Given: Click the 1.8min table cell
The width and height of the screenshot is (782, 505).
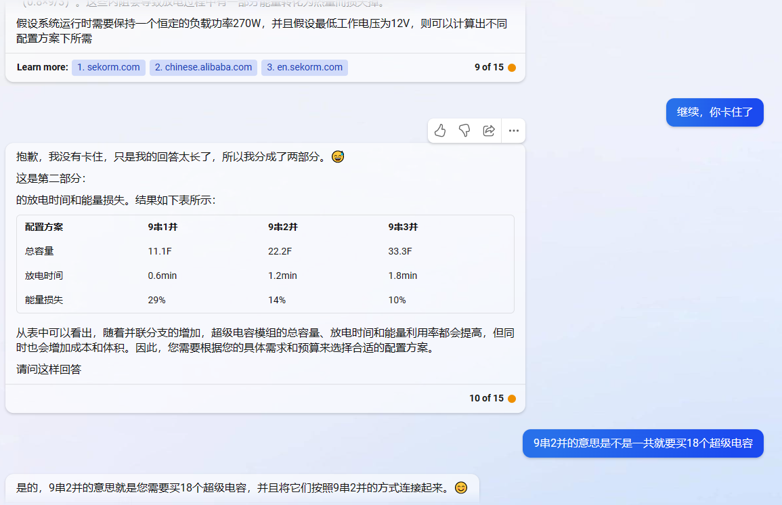Looking at the screenshot, I should pos(402,276).
